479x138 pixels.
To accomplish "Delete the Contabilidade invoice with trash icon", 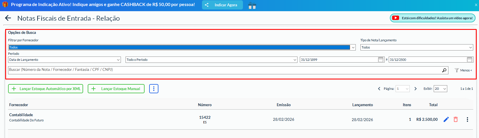I will tap(456, 119).
